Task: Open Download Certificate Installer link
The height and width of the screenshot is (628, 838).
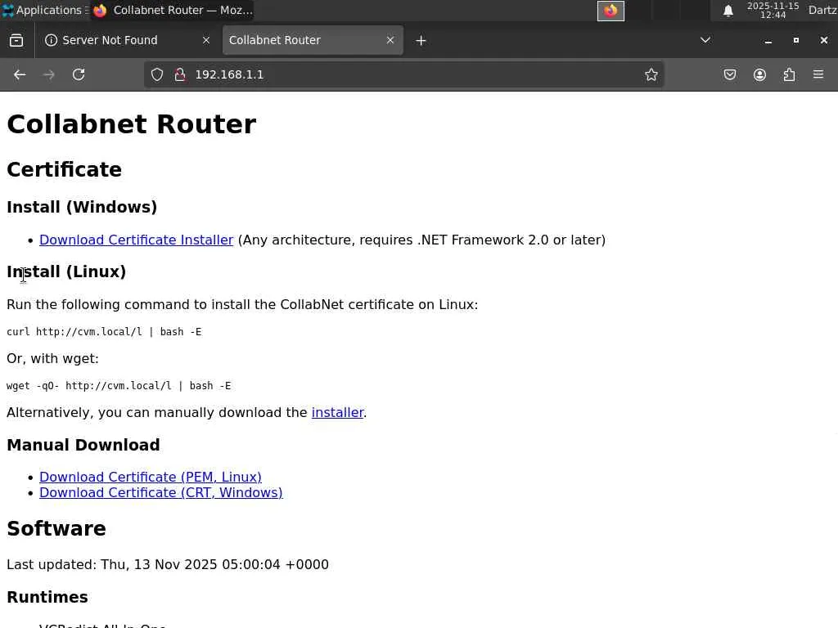Action: pyautogui.click(x=137, y=240)
